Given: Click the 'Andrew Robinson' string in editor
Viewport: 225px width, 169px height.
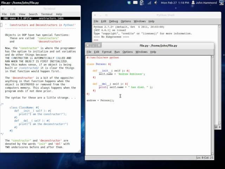Looking at the screenshot, I should pyautogui.click(x=130, y=74).
